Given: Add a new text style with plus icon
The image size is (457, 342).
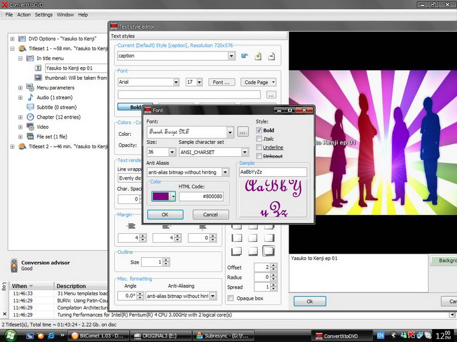Looking at the screenshot, I should coord(258,56).
